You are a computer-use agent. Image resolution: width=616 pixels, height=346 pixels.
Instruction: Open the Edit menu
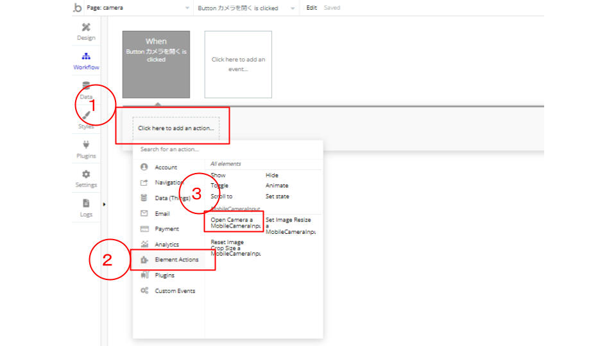pos(312,8)
